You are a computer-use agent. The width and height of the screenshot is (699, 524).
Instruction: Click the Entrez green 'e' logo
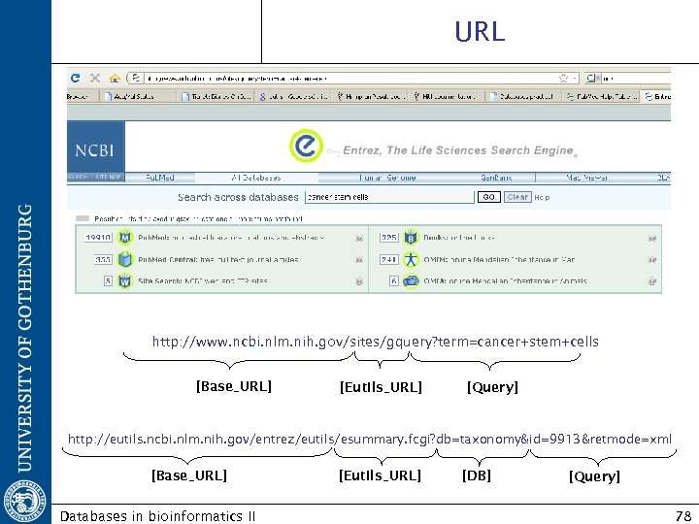306,146
